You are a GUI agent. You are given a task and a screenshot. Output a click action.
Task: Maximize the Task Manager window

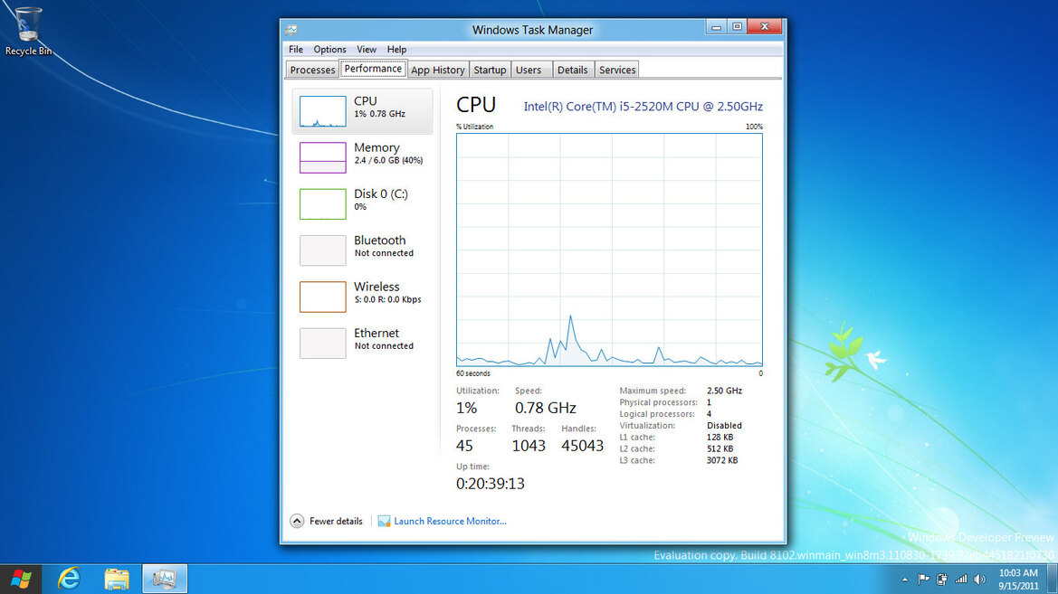coord(737,27)
